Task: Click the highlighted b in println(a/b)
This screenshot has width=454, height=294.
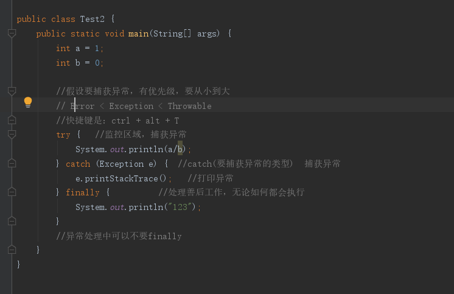Action: (180, 149)
